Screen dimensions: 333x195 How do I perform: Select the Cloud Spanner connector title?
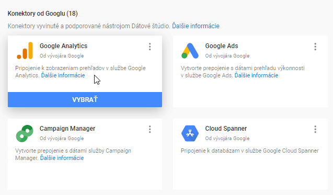226,129
